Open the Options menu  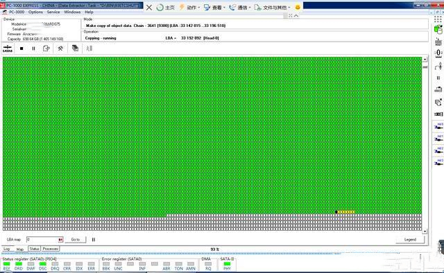click(x=35, y=12)
